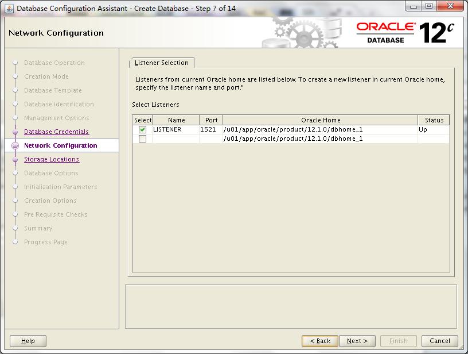Image resolution: width=468 pixels, height=354 pixels.
Task: Click the Java icon in the title bar
Action: tap(9, 9)
